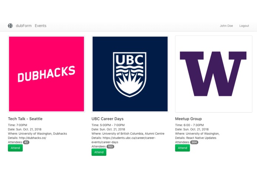Log out using the Logout link
The width and height of the screenshot is (257, 182).
244,26
